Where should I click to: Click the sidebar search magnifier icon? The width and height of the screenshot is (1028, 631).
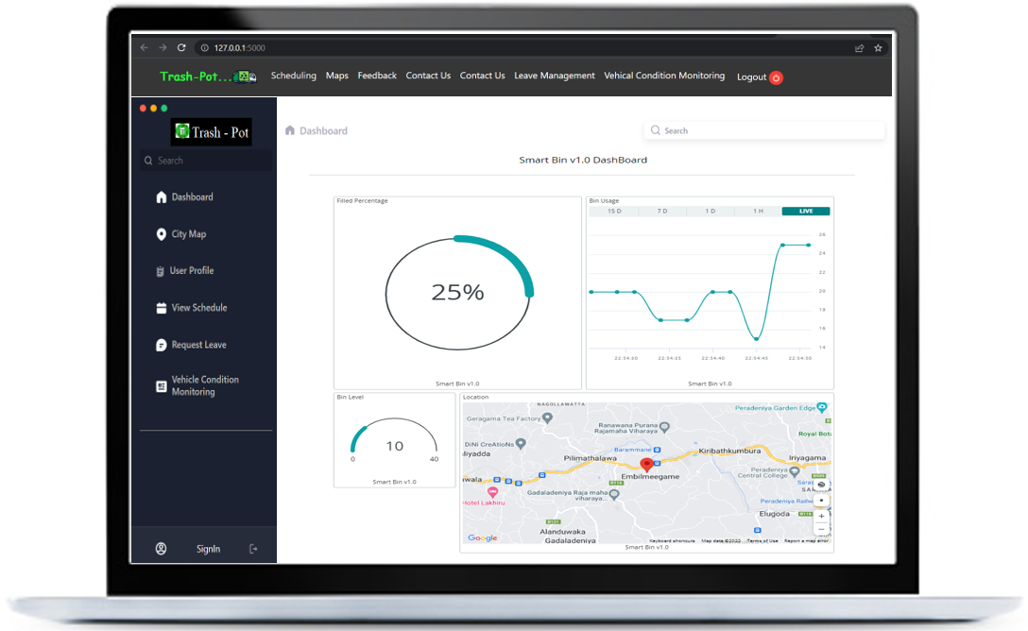point(149,161)
